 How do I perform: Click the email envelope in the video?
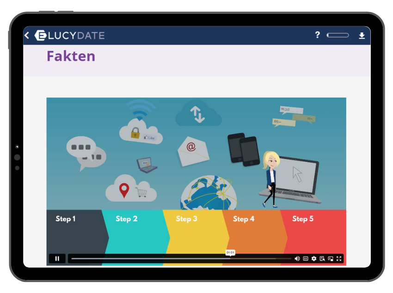coord(193,150)
